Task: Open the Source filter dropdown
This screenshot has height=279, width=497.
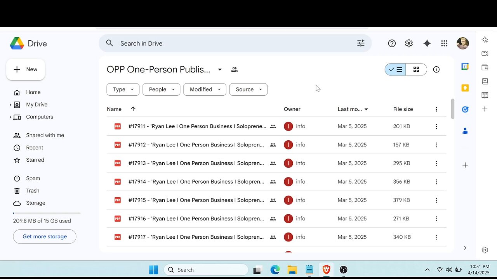Action: (248, 89)
